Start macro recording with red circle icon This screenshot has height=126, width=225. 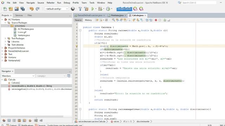156,20
